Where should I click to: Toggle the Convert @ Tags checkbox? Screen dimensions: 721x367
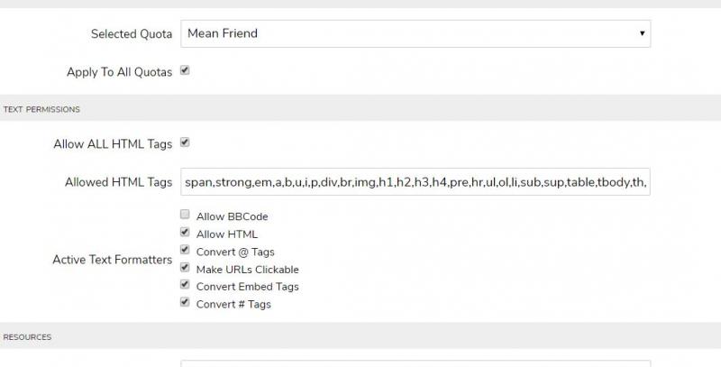pos(185,251)
